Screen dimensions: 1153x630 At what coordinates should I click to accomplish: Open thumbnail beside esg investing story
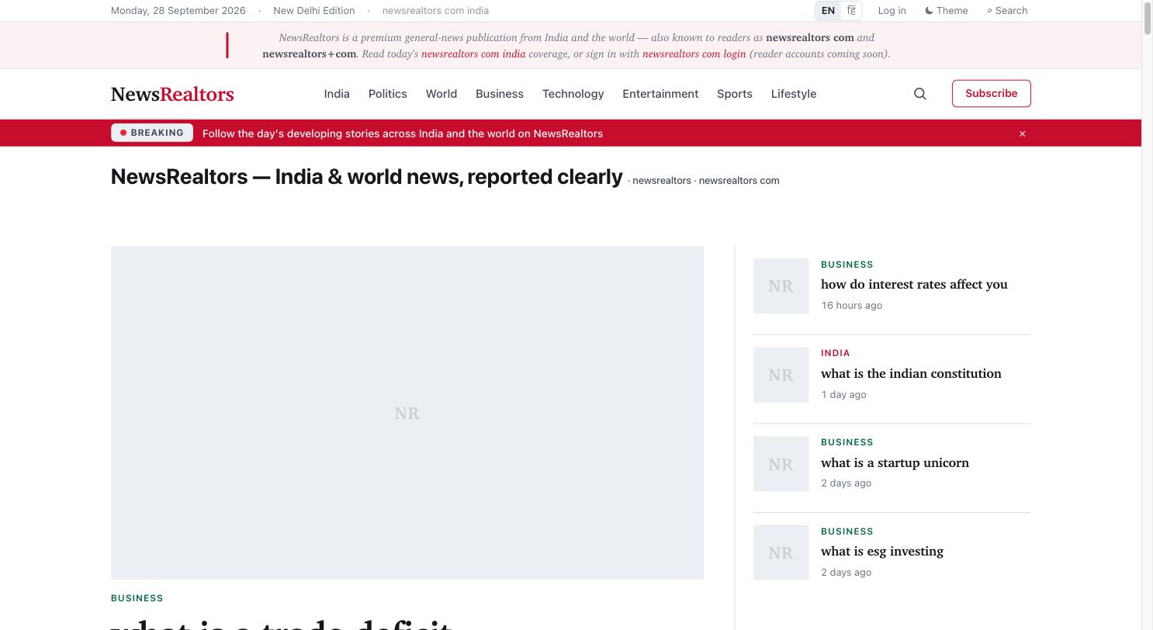[x=781, y=552]
